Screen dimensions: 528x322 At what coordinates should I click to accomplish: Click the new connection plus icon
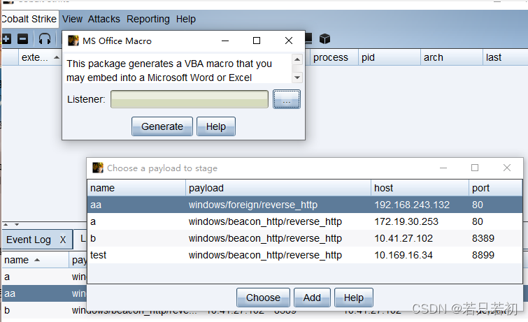(x=6, y=39)
